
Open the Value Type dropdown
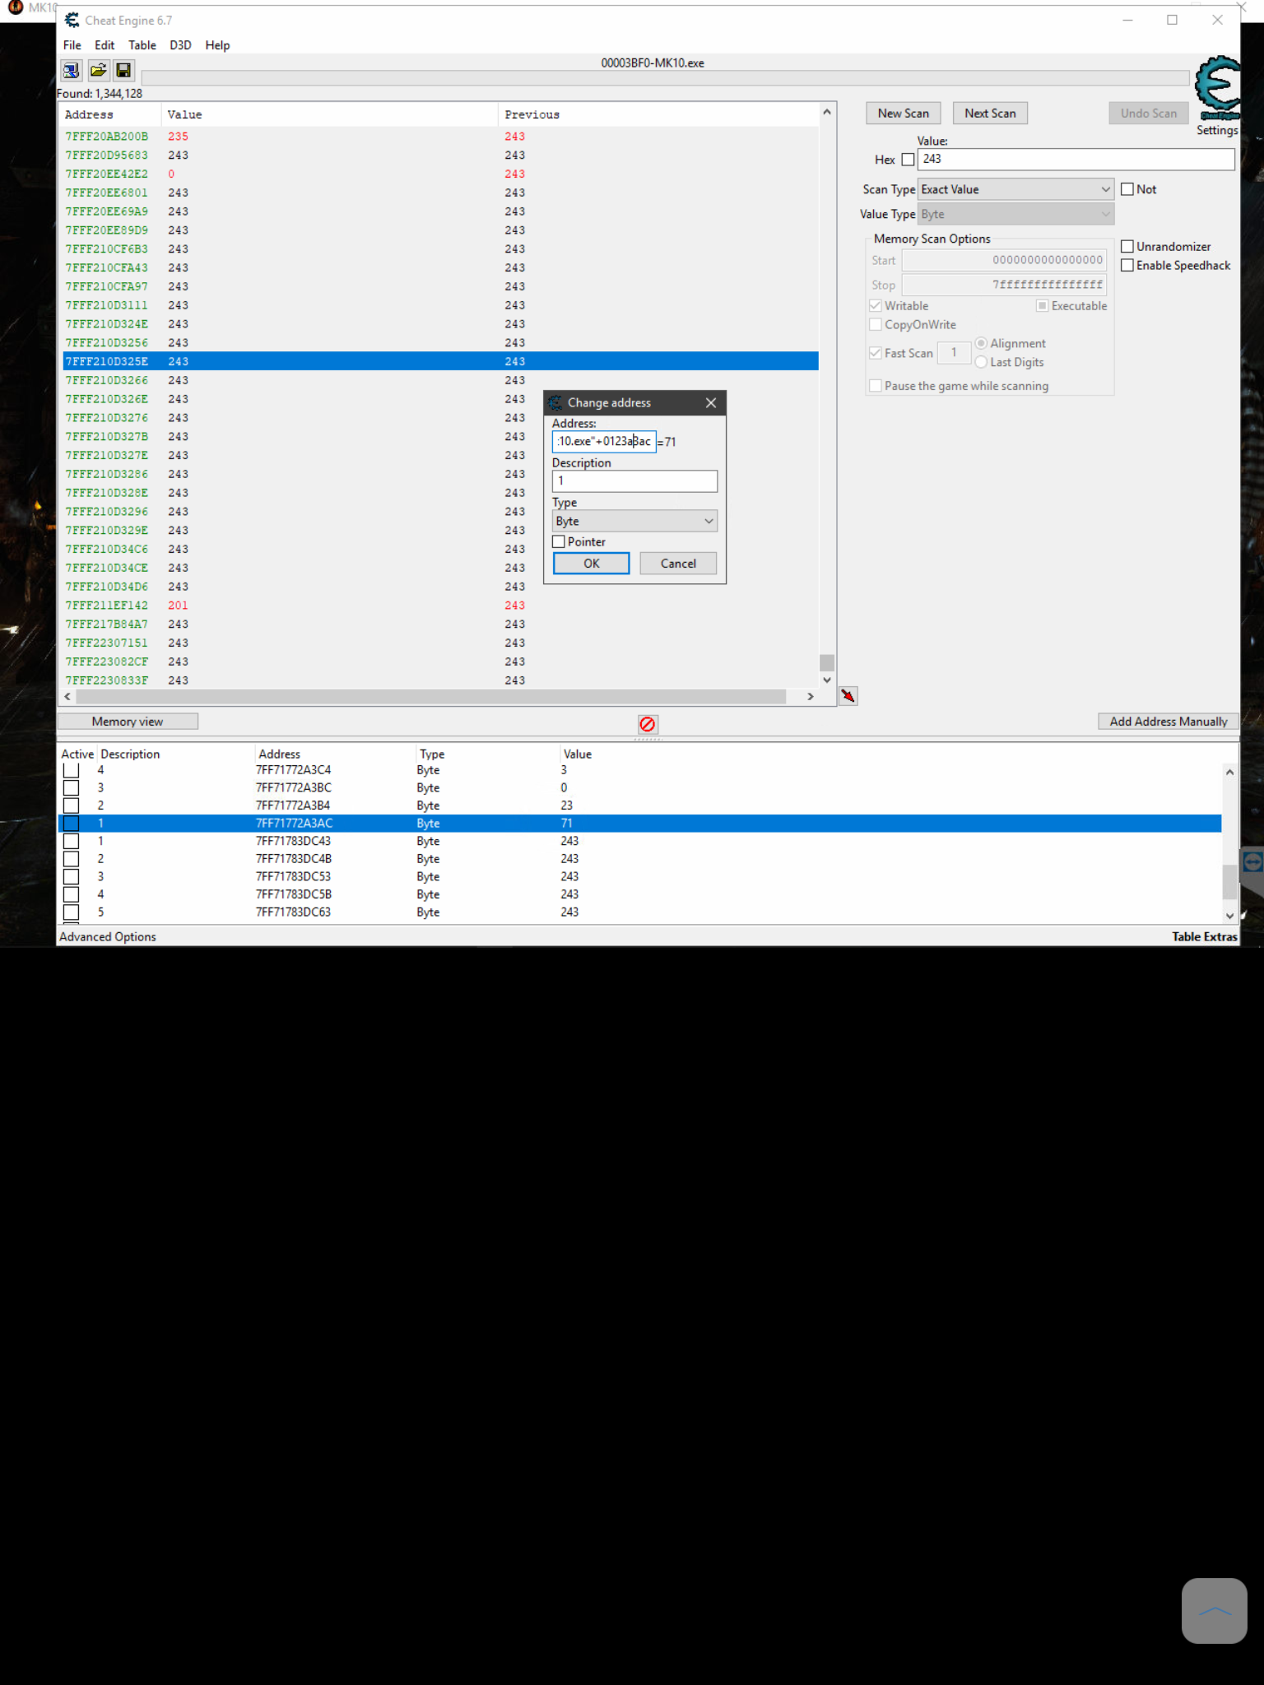point(1015,215)
